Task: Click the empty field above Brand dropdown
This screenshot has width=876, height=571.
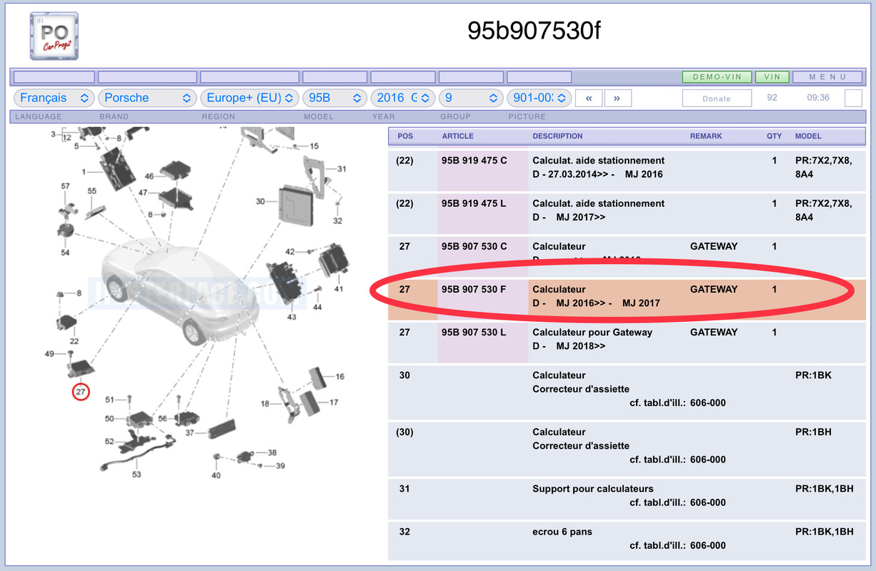Action: click(x=147, y=76)
